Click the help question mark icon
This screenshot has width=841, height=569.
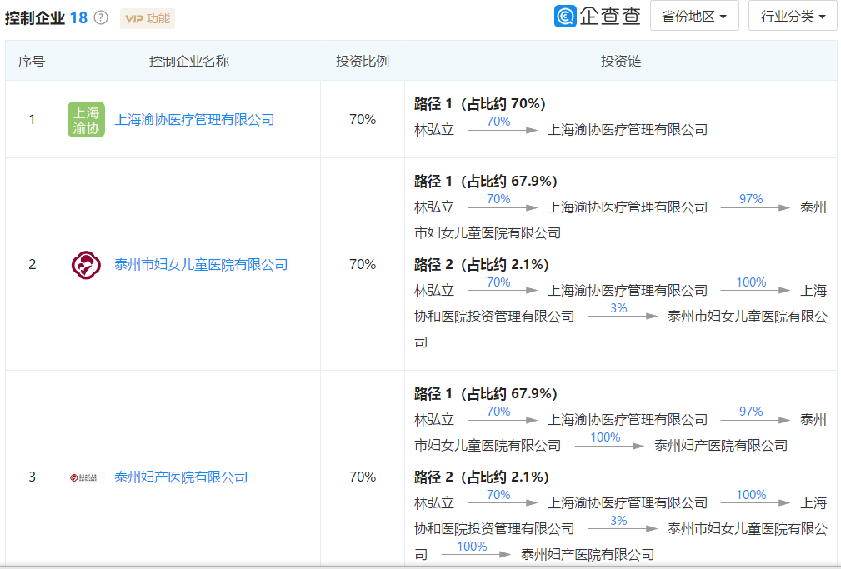[x=100, y=18]
